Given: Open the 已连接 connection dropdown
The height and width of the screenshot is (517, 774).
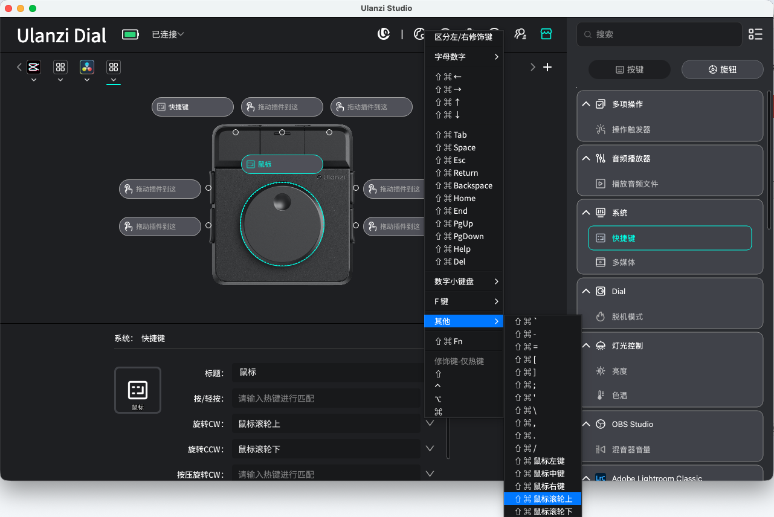Looking at the screenshot, I should (168, 34).
